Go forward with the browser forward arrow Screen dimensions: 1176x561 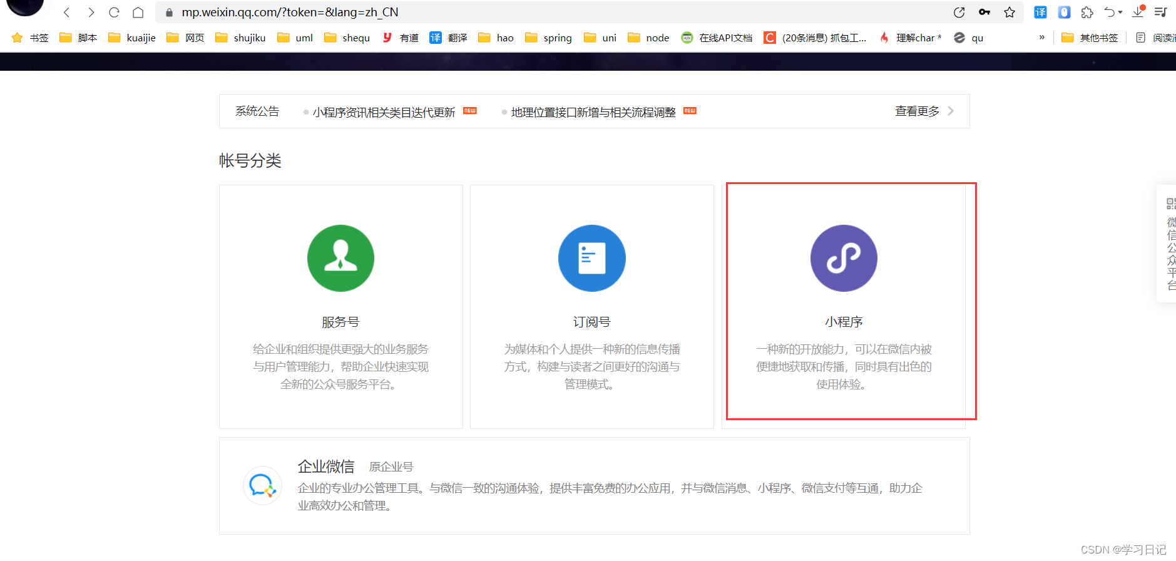(91, 13)
